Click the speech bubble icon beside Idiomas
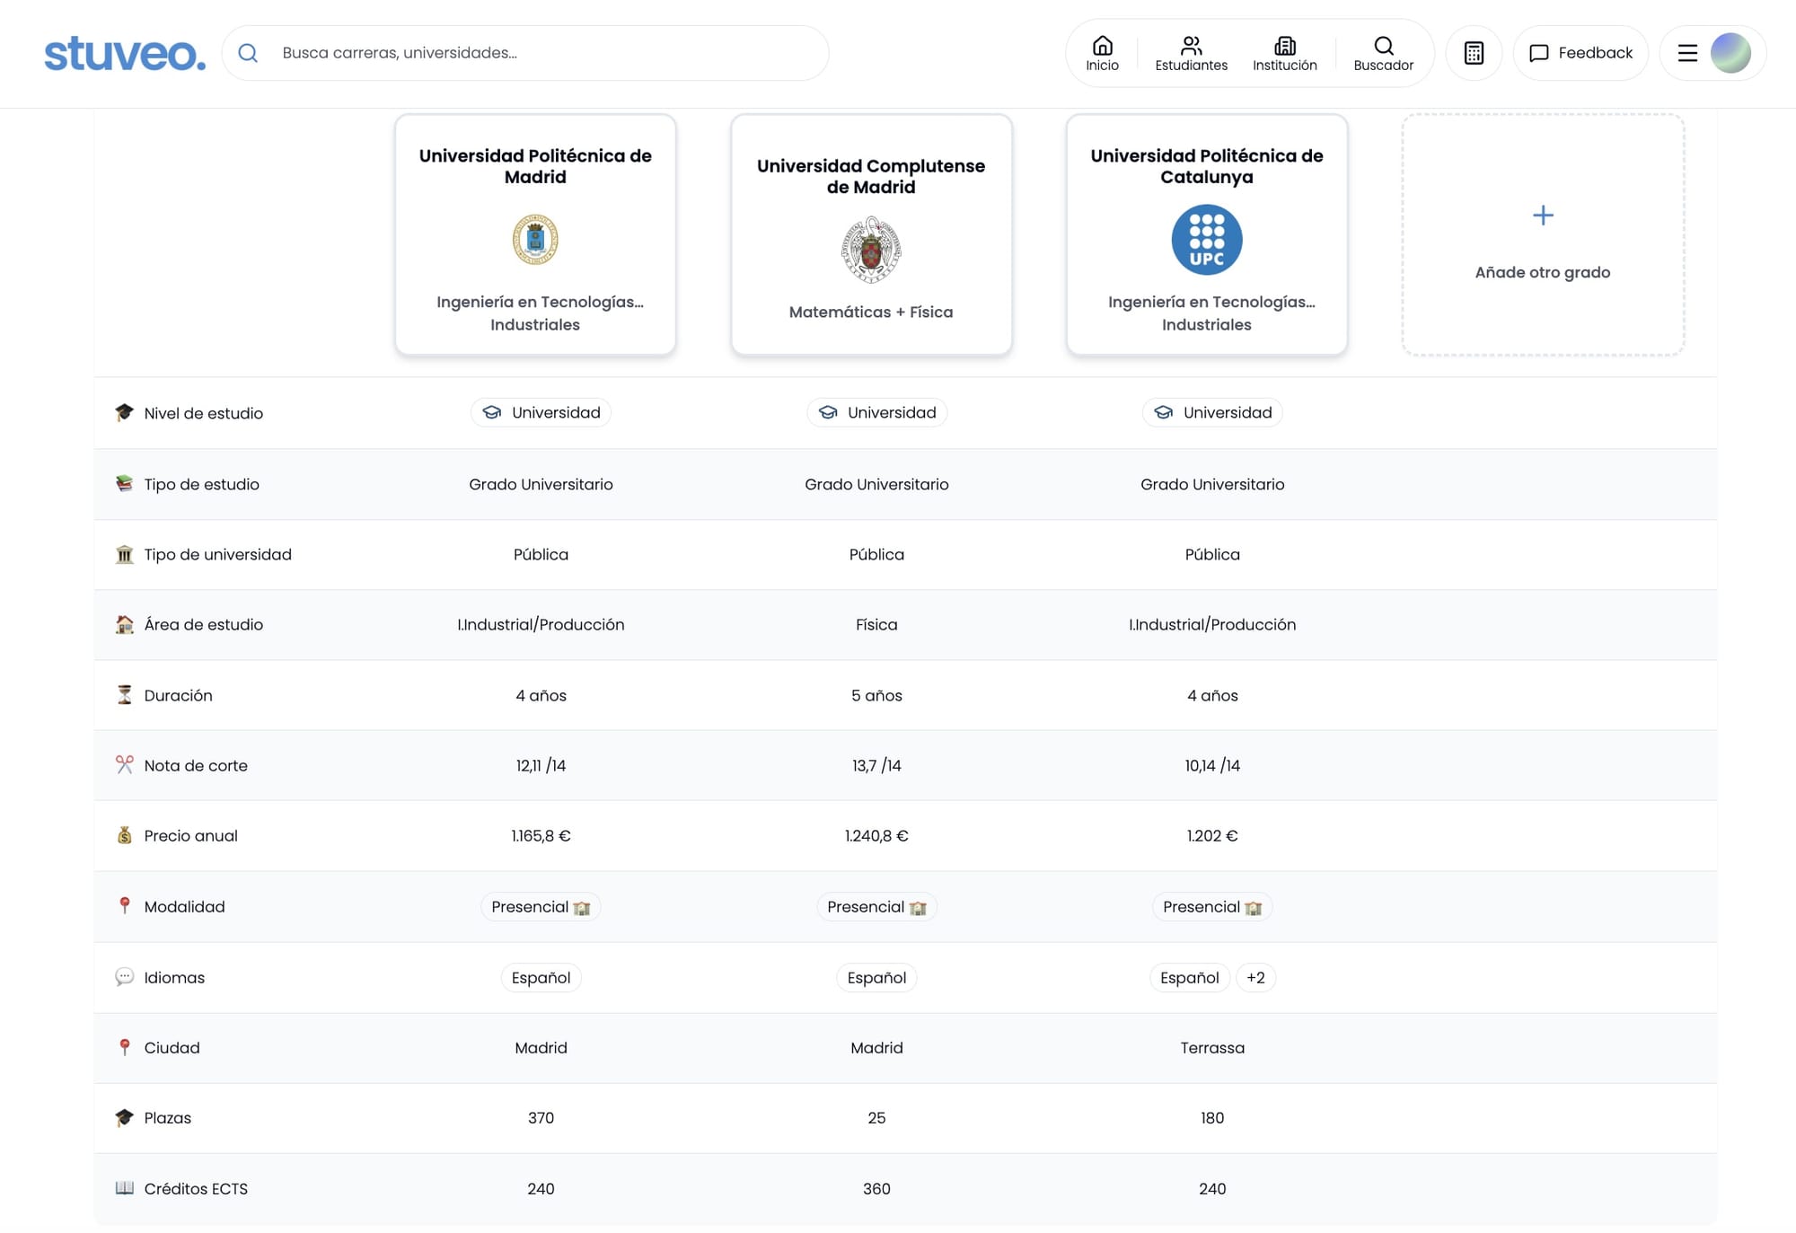This screenshot has width=1796, height=1233. [x=124, y=976]
